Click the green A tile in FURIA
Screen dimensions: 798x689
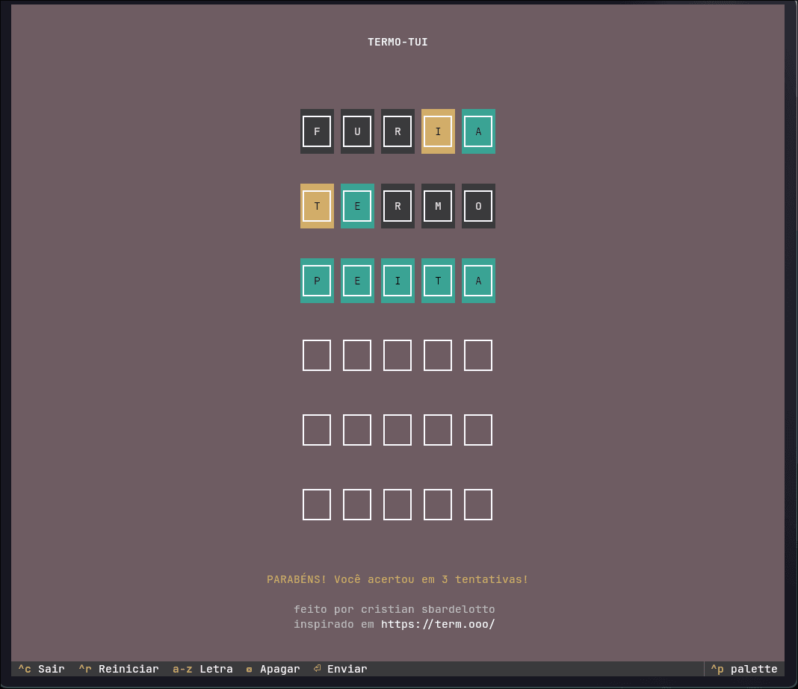click(x=478, y=131)
